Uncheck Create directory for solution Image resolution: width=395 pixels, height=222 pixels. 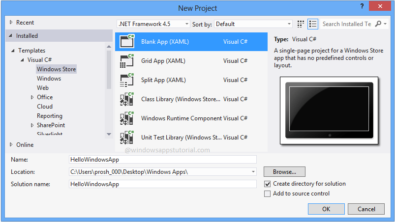click(x=268, y=184)
